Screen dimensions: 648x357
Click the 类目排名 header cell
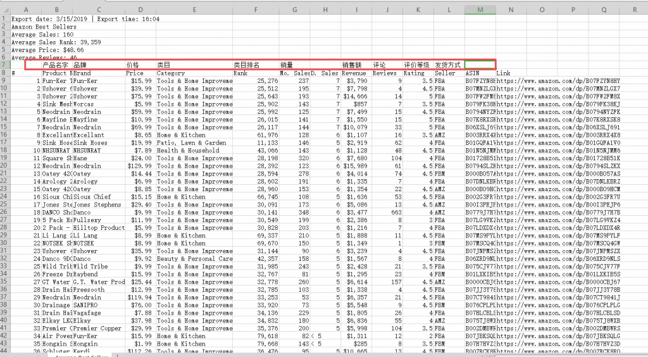pos(256,65)
